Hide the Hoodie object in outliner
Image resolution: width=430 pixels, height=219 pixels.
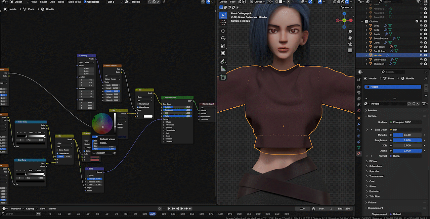pos(421,55)
